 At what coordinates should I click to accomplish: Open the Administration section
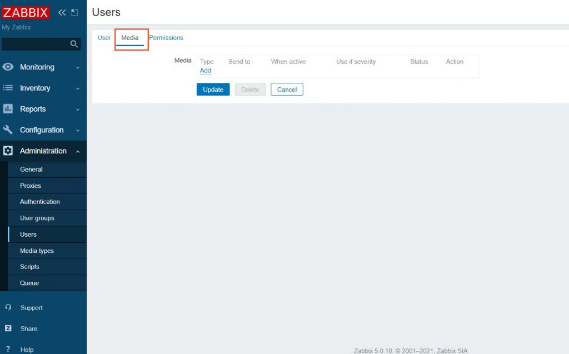point(43,151)
